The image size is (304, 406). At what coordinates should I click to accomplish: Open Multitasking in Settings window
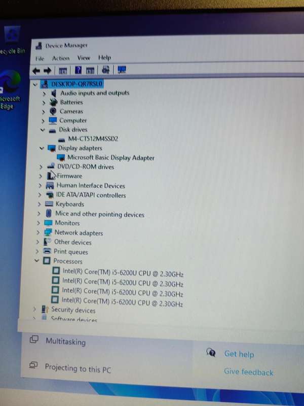tap(66, 342)
